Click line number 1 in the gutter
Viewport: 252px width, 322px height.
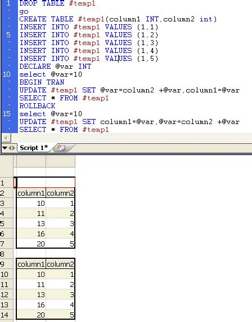point(8,3)
